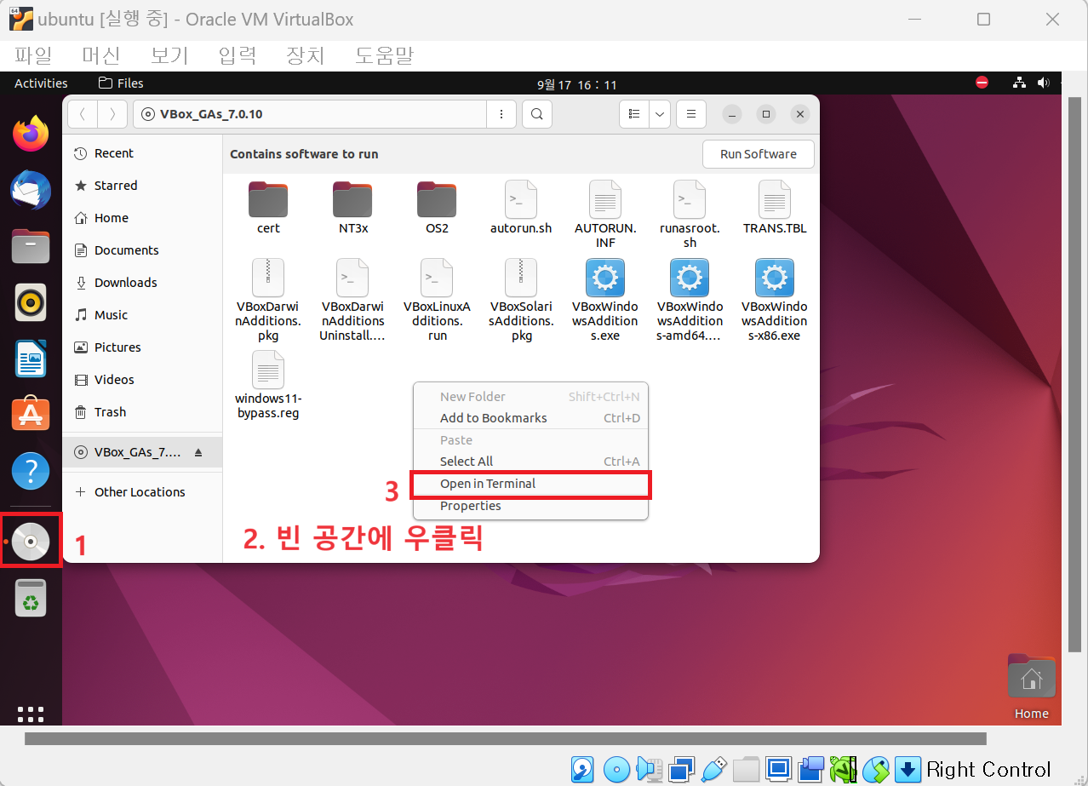Click VirtualBox USB status icon
This screenshot has height=786, width=1088.
click(713, 769)
